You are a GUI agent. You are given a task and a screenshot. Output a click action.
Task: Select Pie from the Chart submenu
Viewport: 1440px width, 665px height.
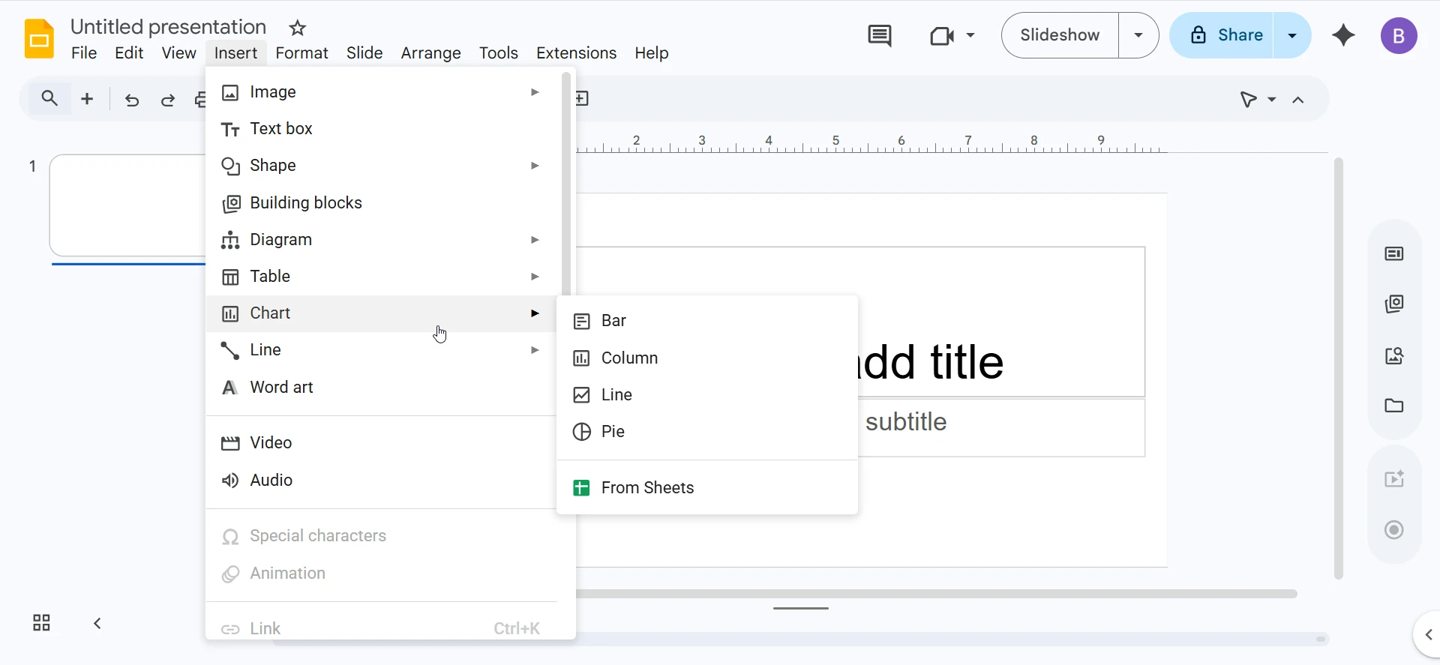(613, 432)
